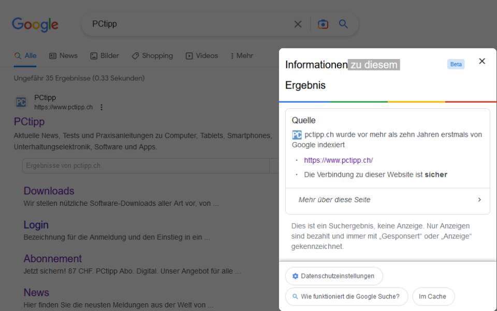Visit https://www.pctipp.ch/ from the panel
497x311 pixels.
tap(340, 161)
